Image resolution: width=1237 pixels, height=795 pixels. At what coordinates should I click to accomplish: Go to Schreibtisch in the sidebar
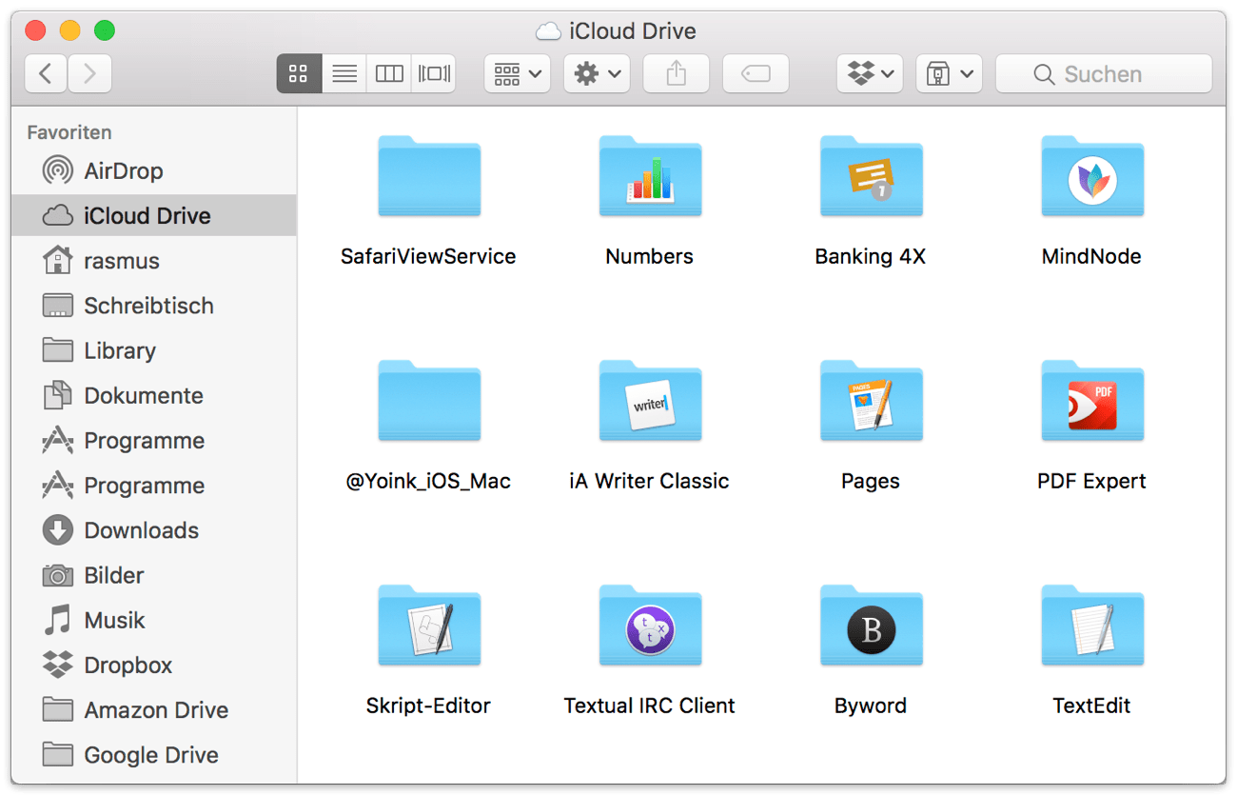tap(154, 306)
